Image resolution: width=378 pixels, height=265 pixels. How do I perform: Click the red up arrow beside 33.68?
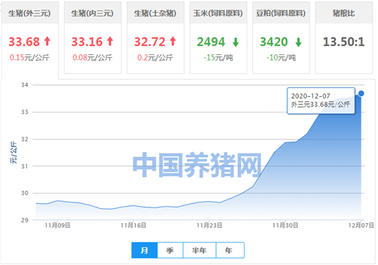[x=47, y=41]
